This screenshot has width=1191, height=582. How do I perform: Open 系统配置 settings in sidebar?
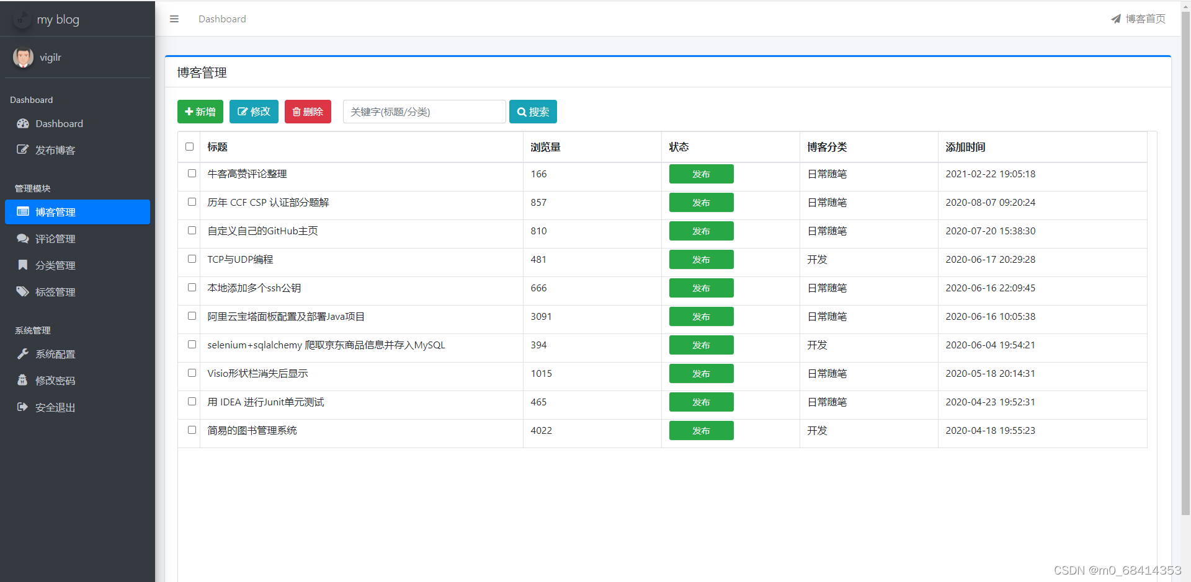[54, 354]
